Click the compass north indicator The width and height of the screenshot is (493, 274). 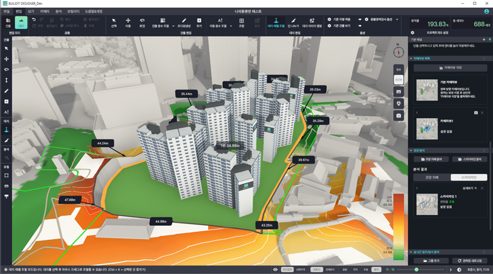pos(399,51)
